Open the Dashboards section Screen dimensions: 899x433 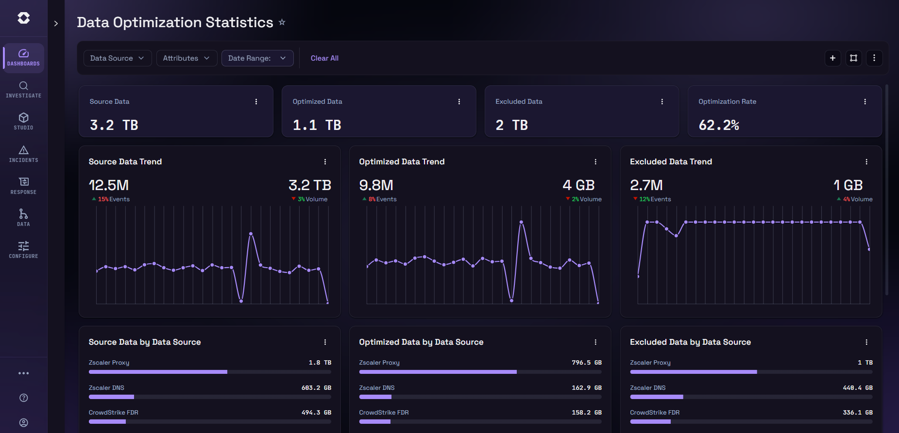(23, 58)
